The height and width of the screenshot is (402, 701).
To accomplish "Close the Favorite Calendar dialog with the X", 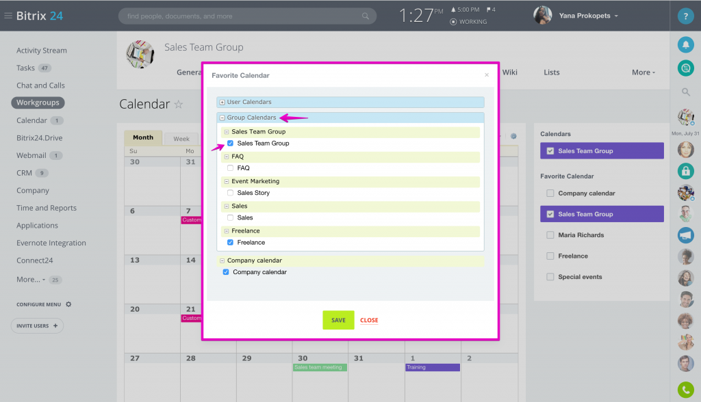I will point(487,75).
